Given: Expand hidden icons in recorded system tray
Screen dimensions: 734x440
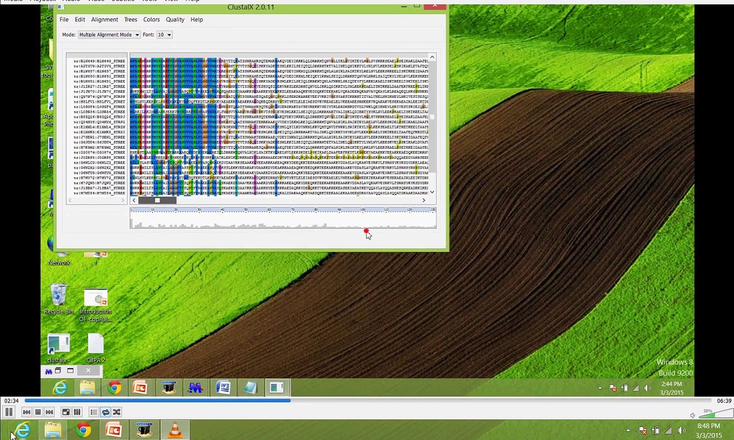Looking at the screenshot, I should point(599,388).
